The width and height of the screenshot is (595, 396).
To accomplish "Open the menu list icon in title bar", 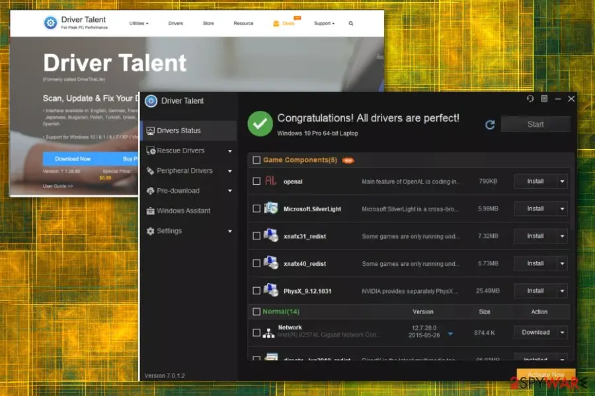I will point(544,99).
